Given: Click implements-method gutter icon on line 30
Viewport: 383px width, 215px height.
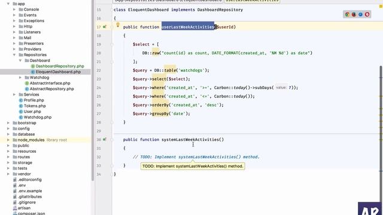Looking at the screenshot, I should pyautogui.click(x=105, y=139).
